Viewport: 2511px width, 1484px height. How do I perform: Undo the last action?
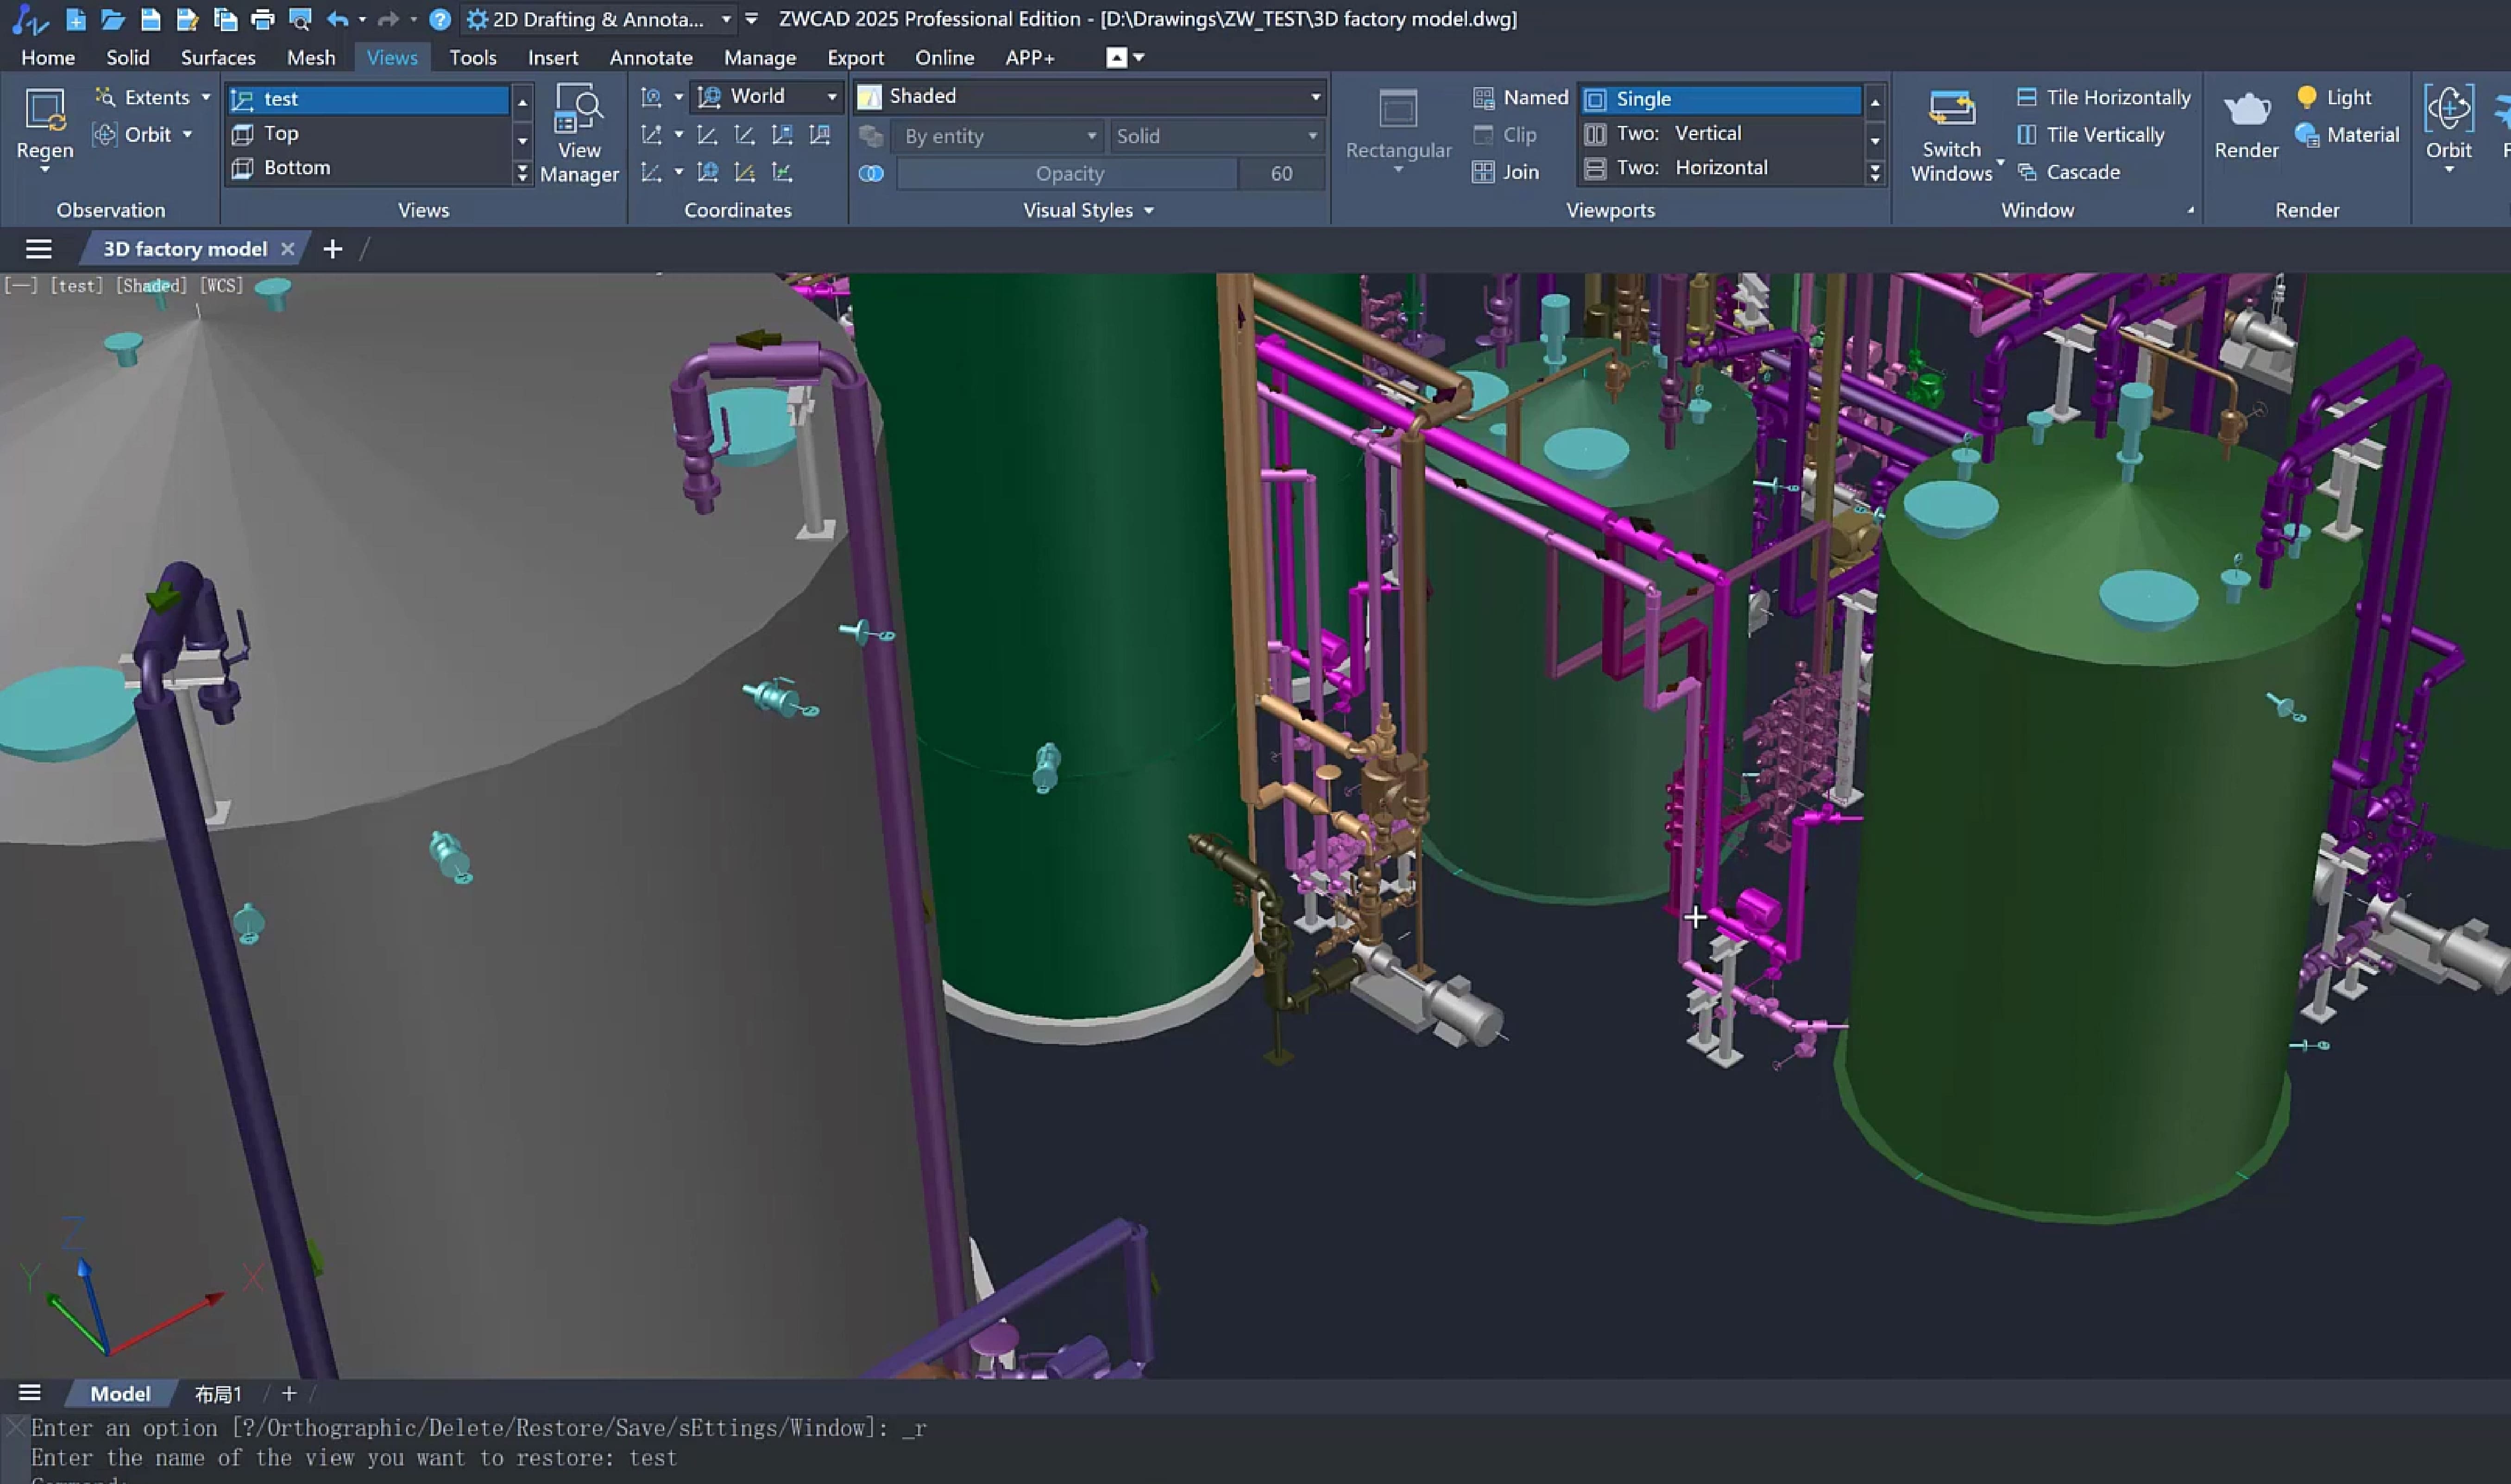[x=338, y=19]
